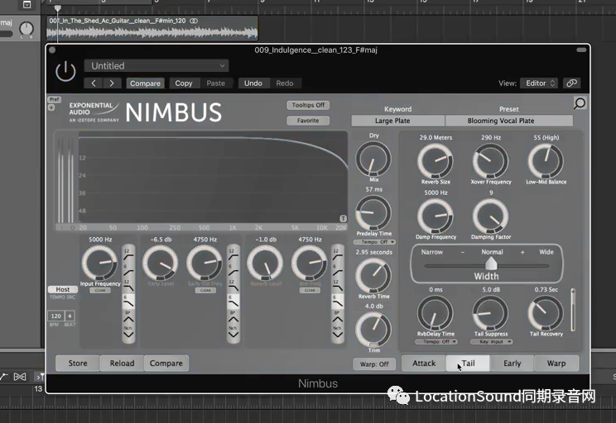Image resolution: width=616 pixels, height=423 pixels.
Task: Select 6 dB low-cut option for Rvb Freq
Action: [338, 269]
